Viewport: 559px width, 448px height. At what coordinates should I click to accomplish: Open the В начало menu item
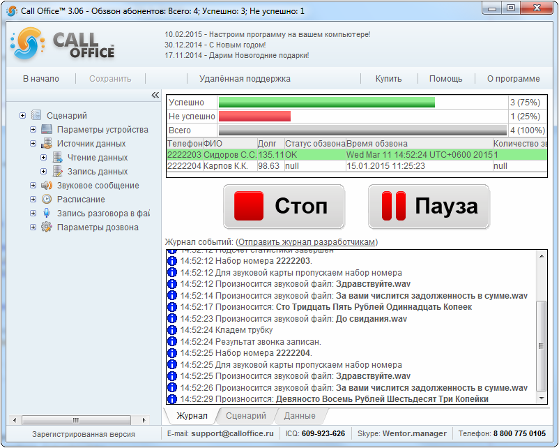pos(41,79)
